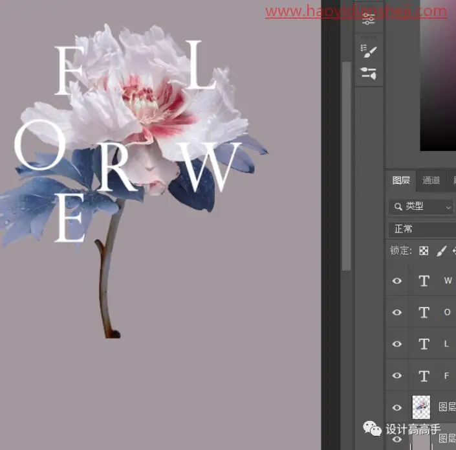Select the O layer name
Viewport: 456px width, 450px height.
pyautogui.click(x=448, y=312)
